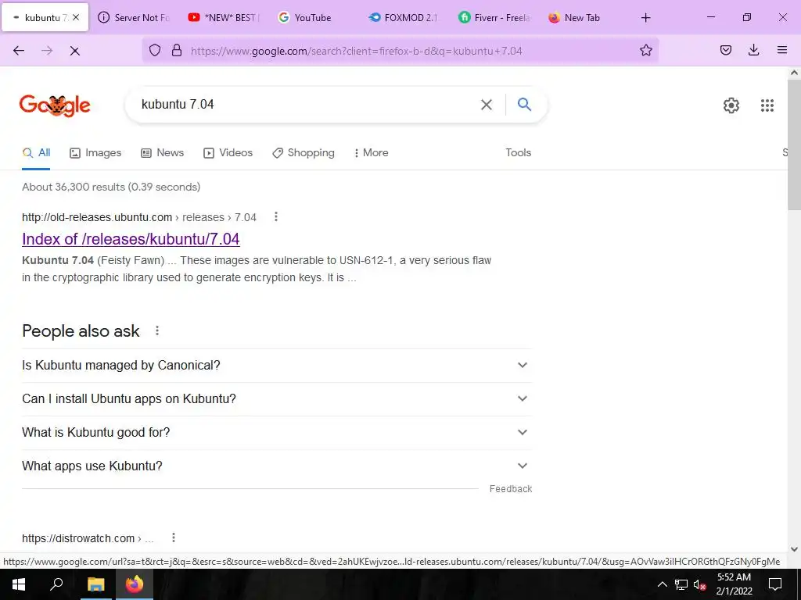Switch to the YouTube Google search tab
Screen dimensions: 801x600
click(314, 17)
